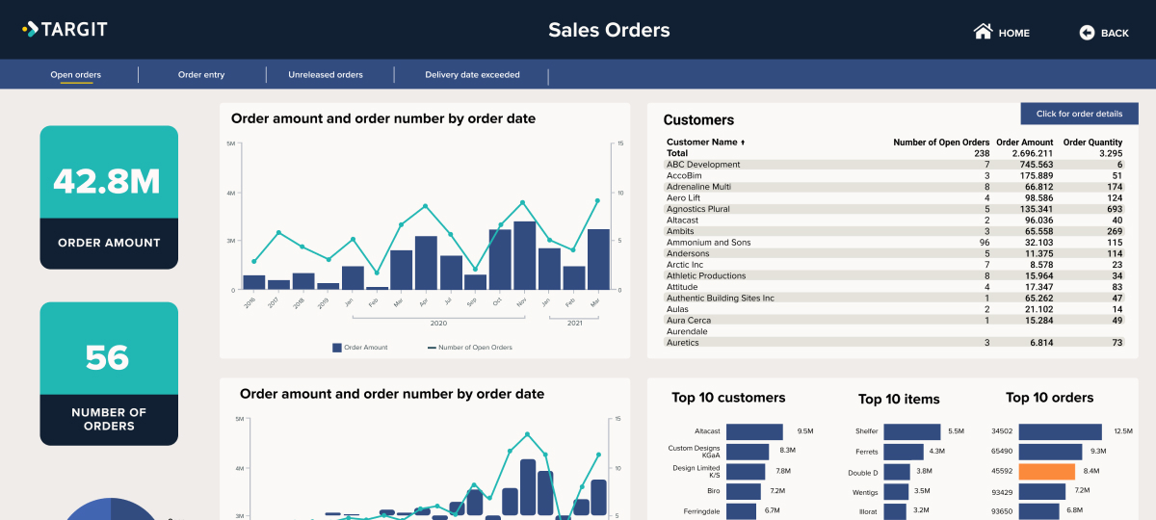Click Custom Designs KGaA bar
1156x520 pixels.
tap(748, 451)
